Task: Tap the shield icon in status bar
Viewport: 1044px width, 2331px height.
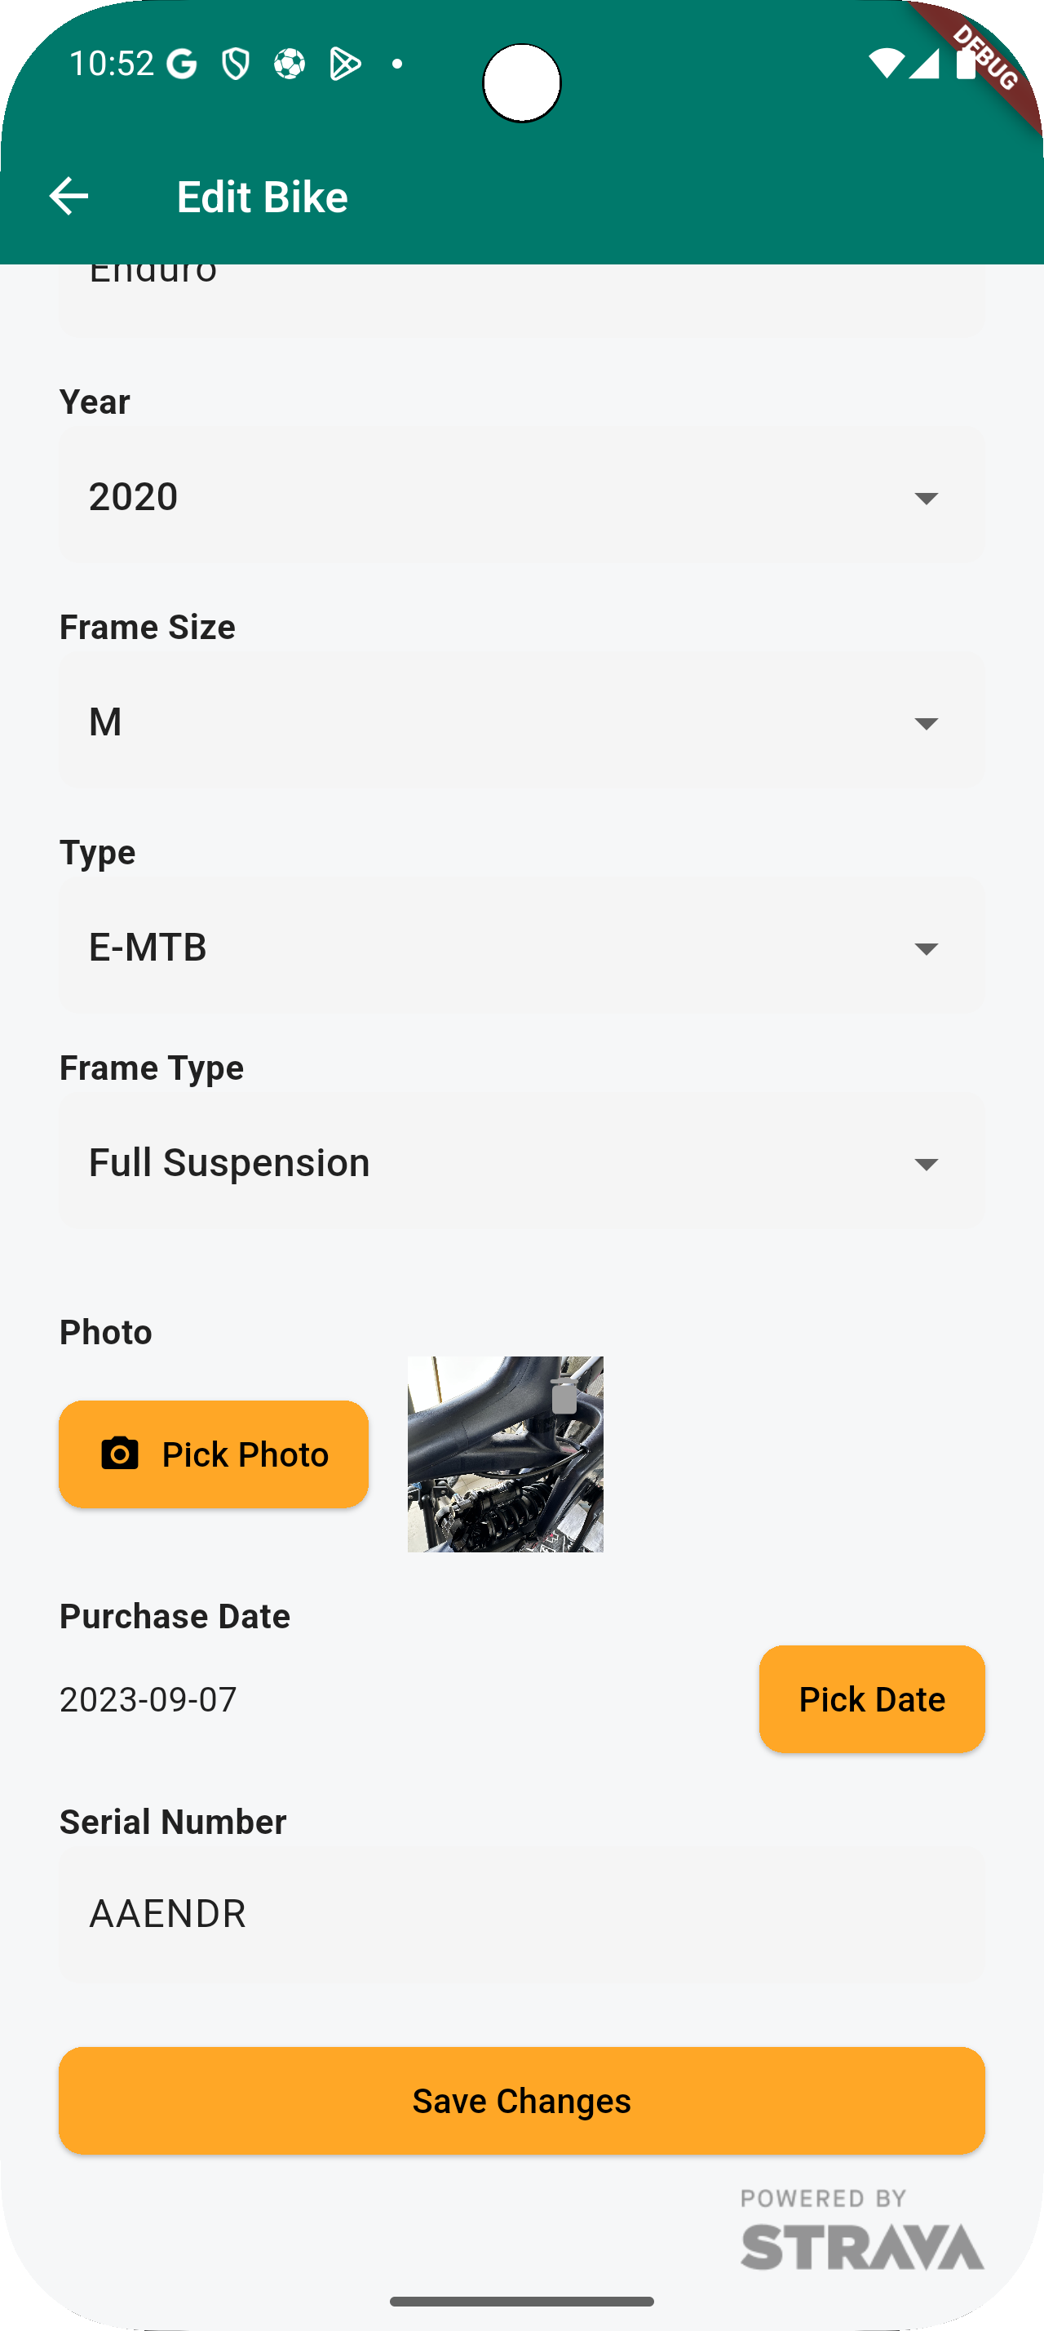Action: click(x=236, y=64)
